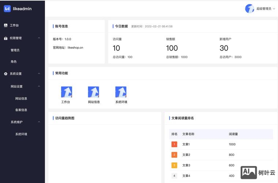The image size is (278, 183).
Task: Select 角色 in the sidebar
Action: pyautogui.click(x=14, y=61)
